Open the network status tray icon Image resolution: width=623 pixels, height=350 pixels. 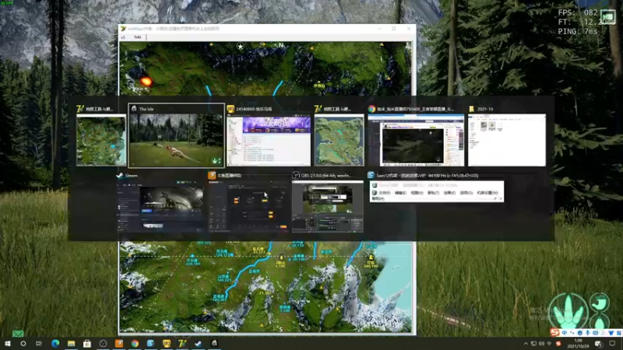(x=533, y=344)
